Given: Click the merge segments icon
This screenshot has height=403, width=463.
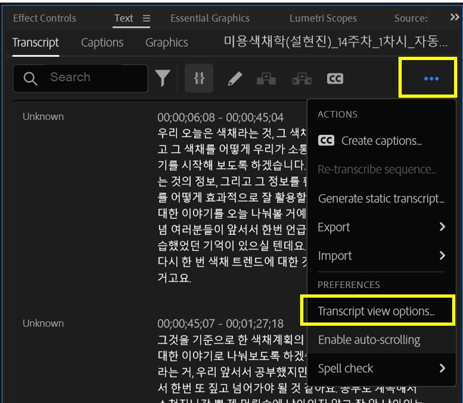Looking at the screenshot, I should click(266, 79).
